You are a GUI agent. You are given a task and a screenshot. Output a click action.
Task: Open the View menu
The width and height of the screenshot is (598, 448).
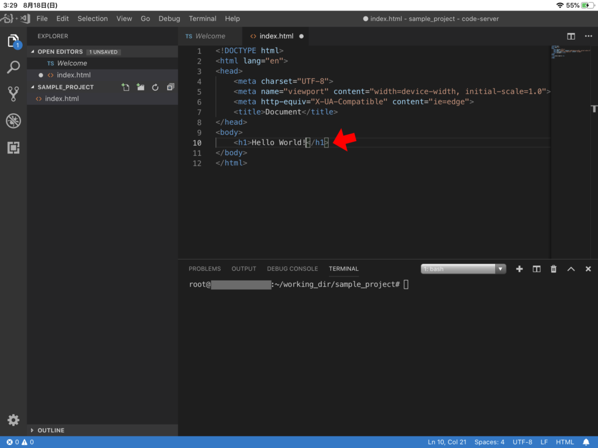coord(124,19)
